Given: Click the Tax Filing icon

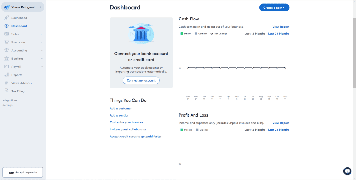Looking at the screenshot, I should click(x=7, y=91).
